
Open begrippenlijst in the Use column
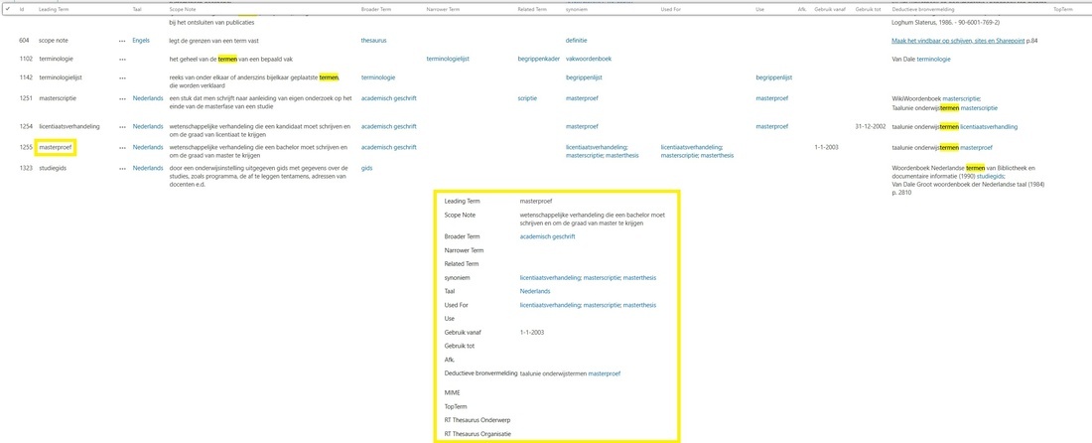pos(773,77)
